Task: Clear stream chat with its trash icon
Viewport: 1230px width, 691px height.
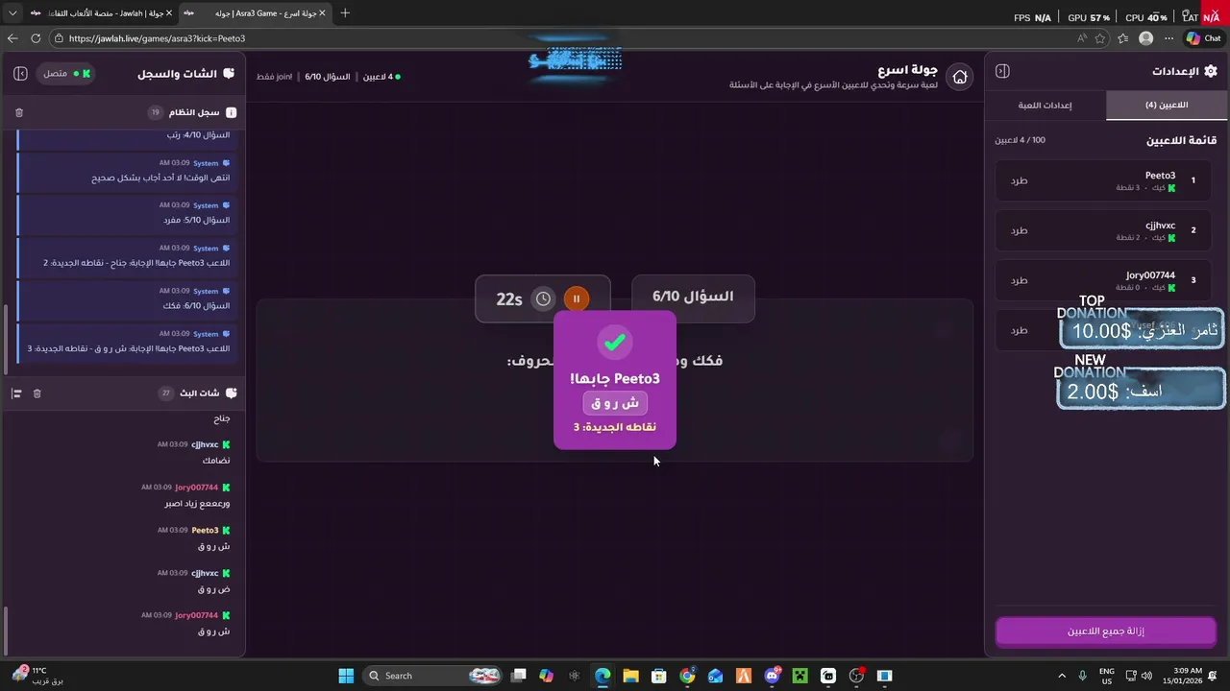Action: tap(37, 393)
